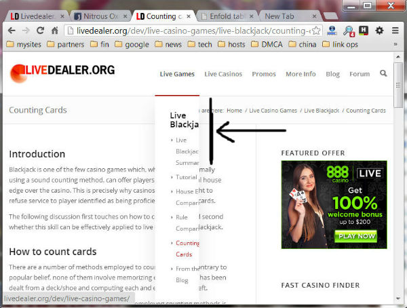407x308 pixels.
Task: Open the livedealer.org logo
Action: click(62, 73)
